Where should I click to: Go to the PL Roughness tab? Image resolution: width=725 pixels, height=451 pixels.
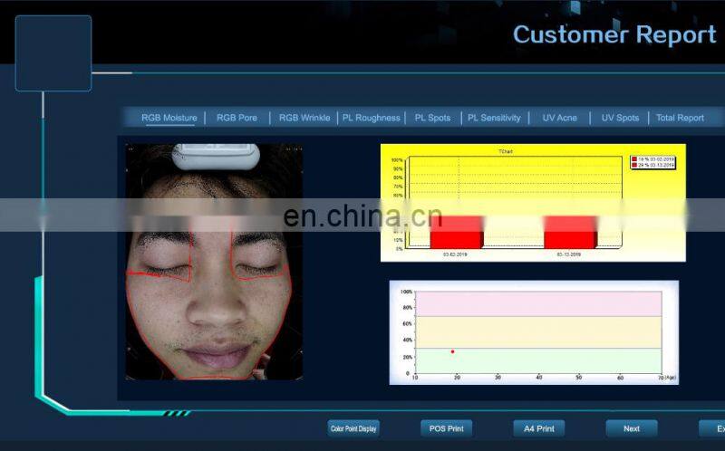(x=371, y=118)
